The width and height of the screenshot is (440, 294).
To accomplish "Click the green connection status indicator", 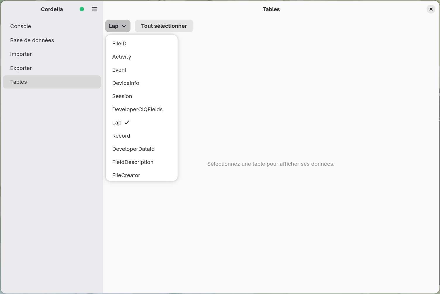I will coord(82,9).
